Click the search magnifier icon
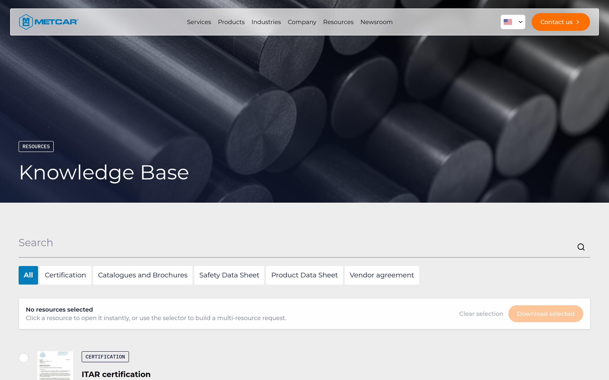609x380 pixels. click(581, 247)
